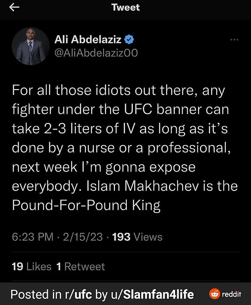View the 1 Retweet list
The image size is (251, 305).
80,266
